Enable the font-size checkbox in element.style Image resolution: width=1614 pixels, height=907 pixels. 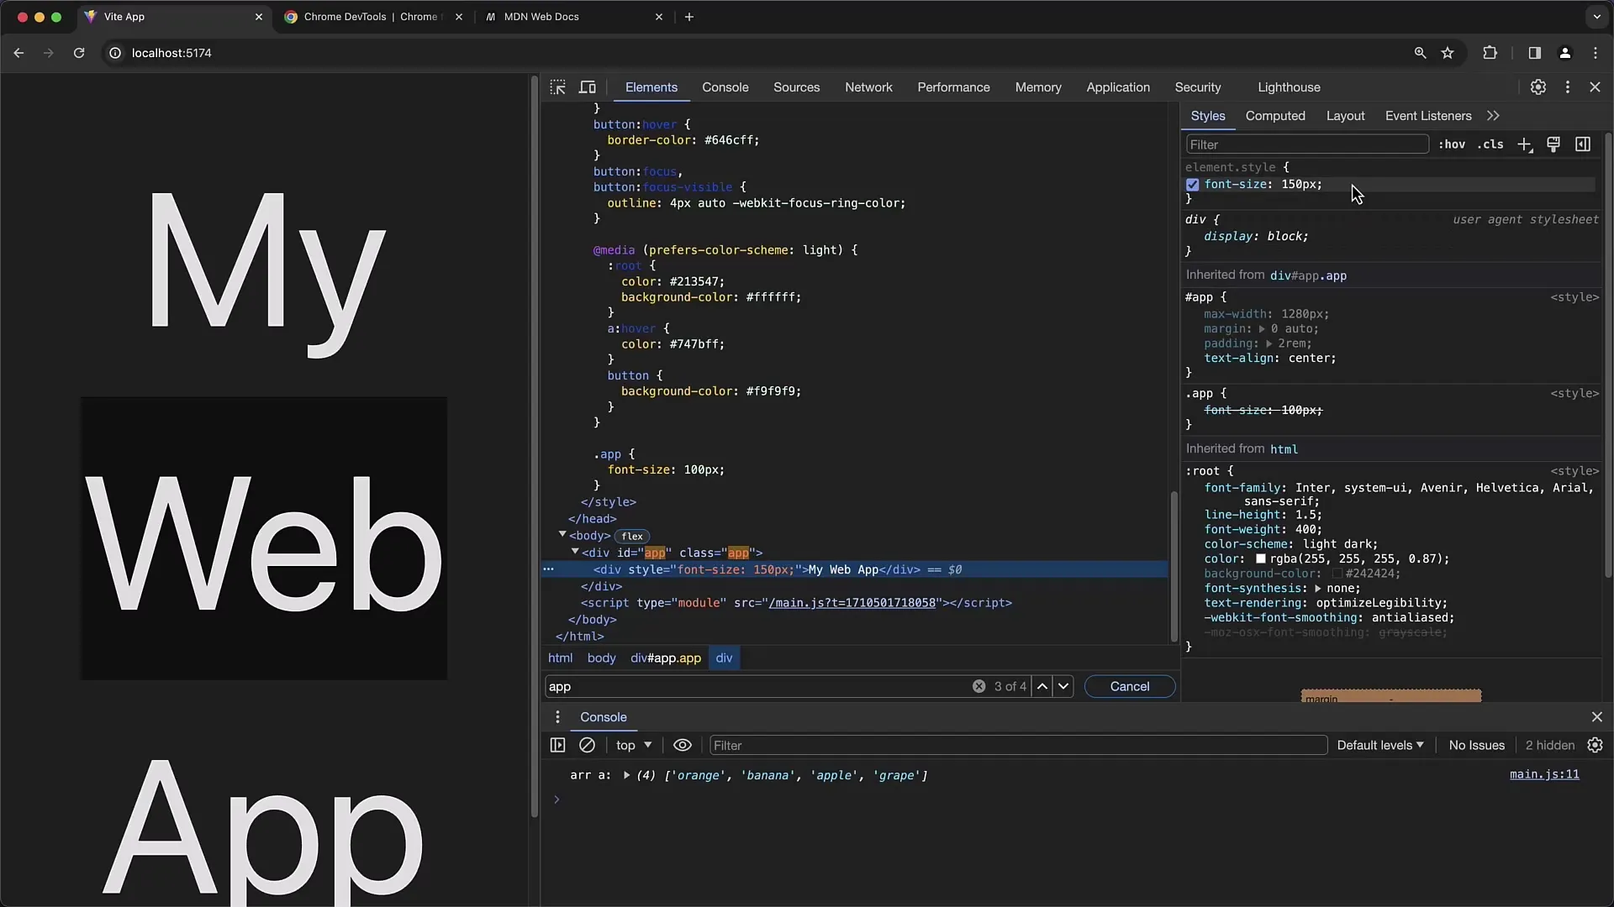pyautogui.click(x=1193, y=184)
